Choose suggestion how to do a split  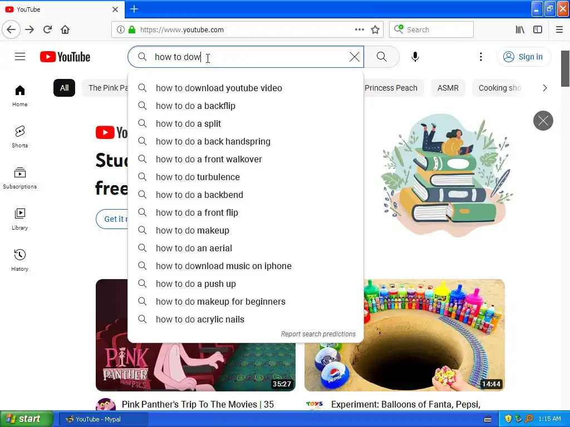[x=245, y=123]
